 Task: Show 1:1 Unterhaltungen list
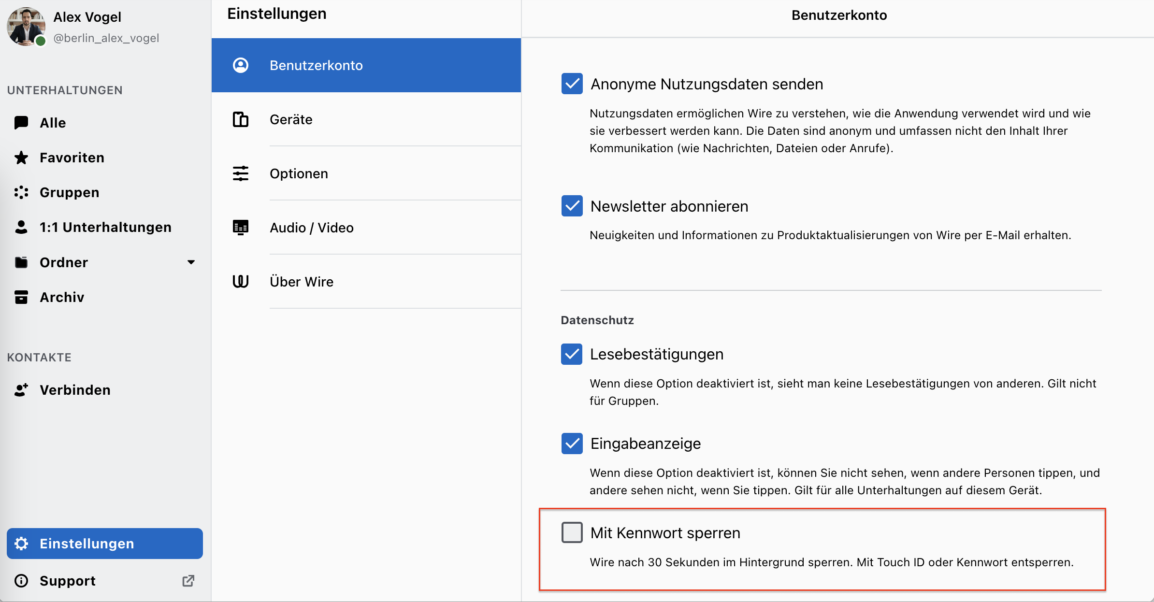105,227
